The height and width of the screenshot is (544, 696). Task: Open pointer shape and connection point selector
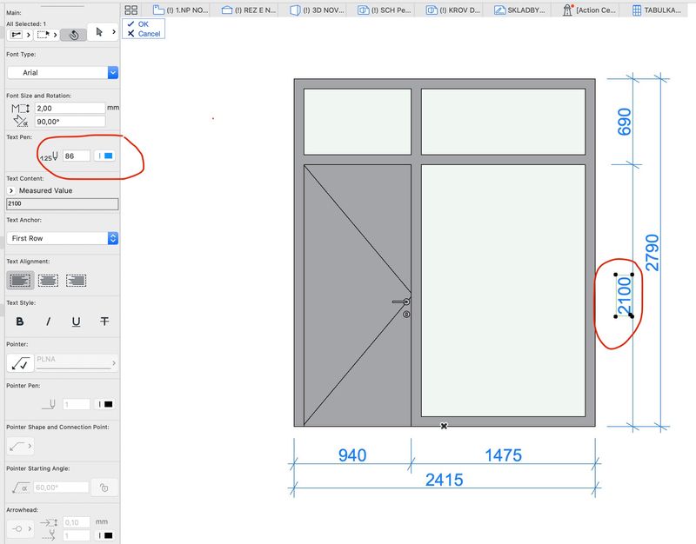pyautogui.click(x=20, y=446)
